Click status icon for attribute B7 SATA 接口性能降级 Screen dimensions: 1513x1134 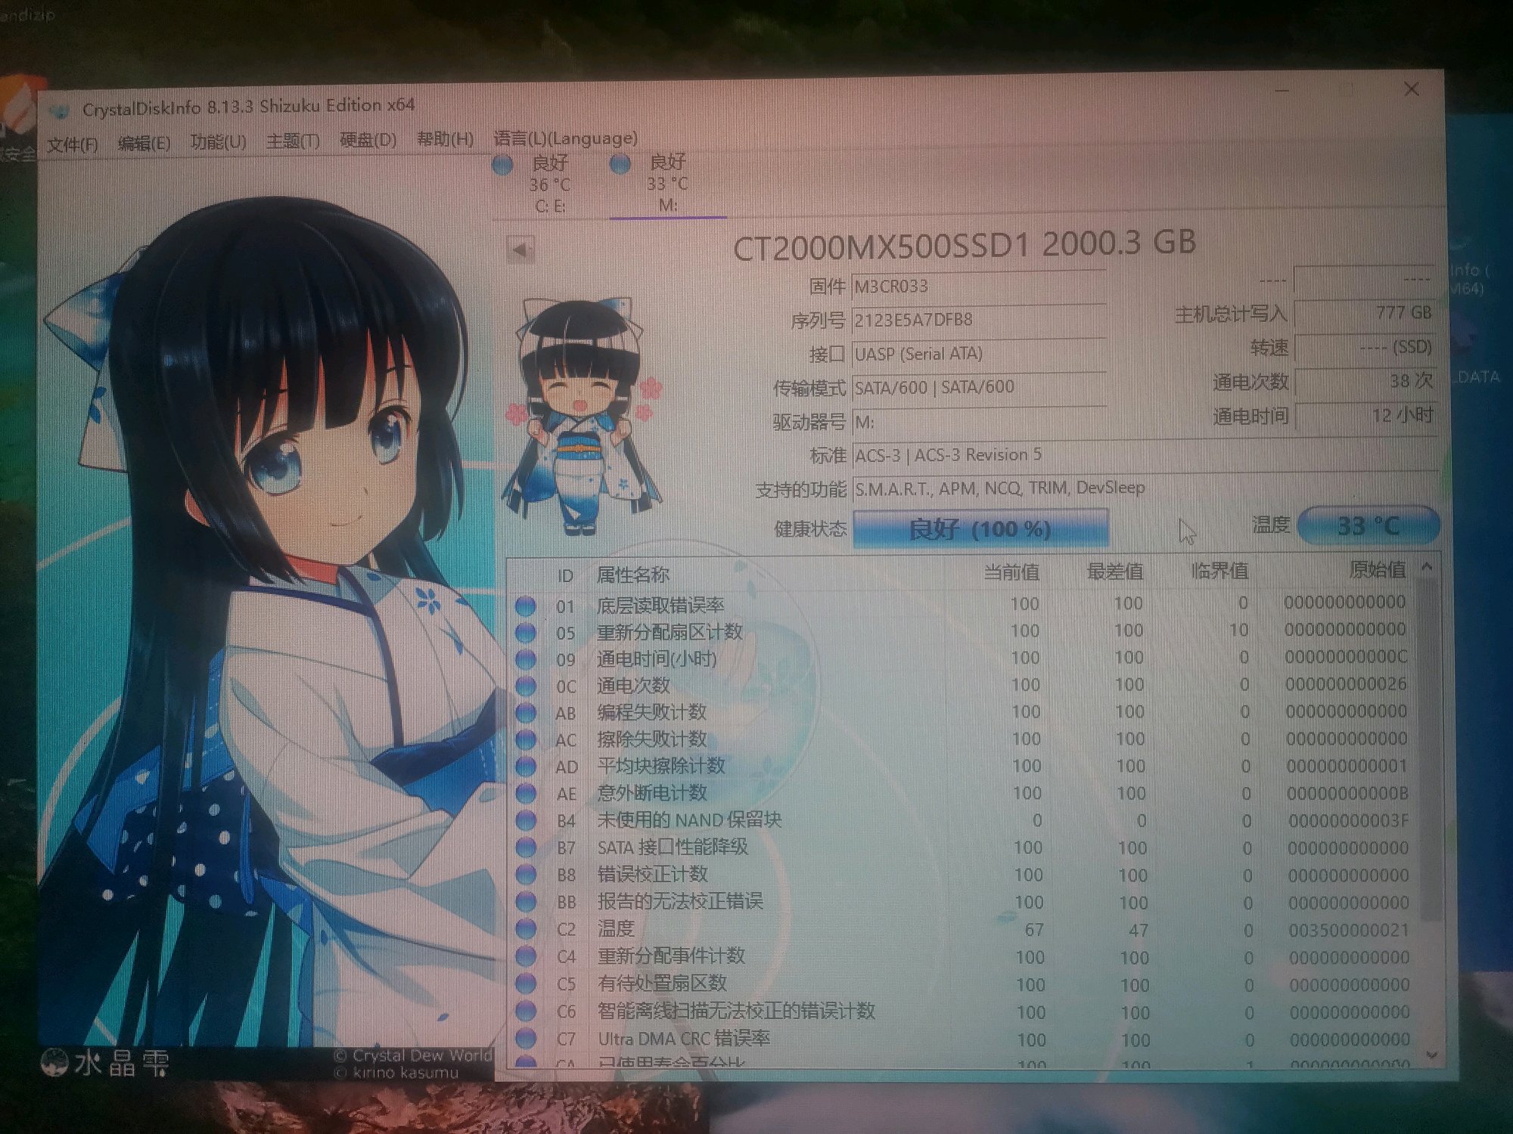(525, 847)
